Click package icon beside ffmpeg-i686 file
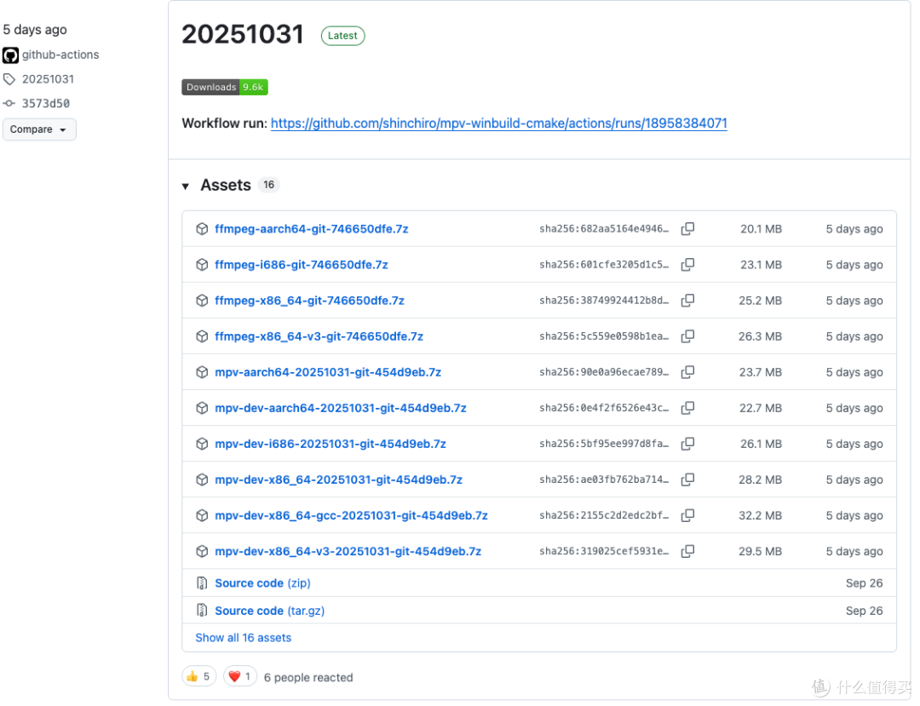The width and height of the screenshot is (920, 706). pos(202,265)
